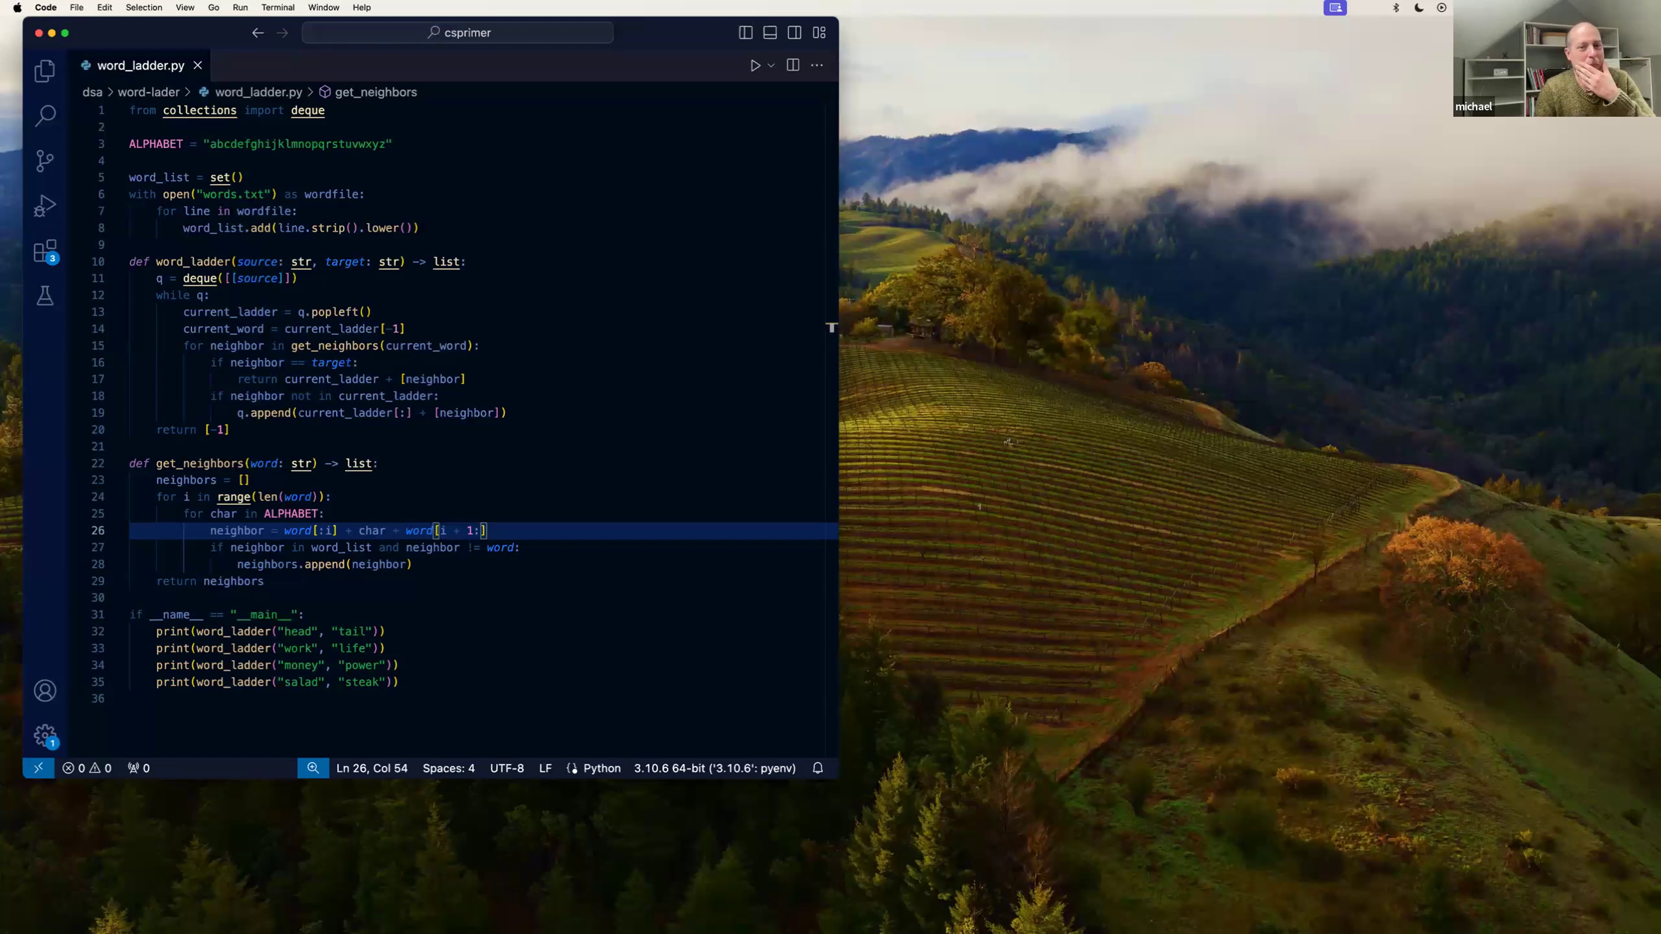Viewport: 1661px width, 934px height.
Task: Open the Accounts icon in activity bar
Action: [45, 691]
